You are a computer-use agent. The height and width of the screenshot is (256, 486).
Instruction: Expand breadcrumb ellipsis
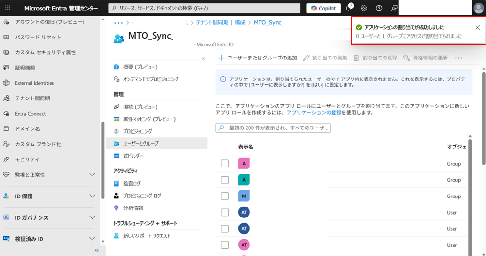(118, 23)
